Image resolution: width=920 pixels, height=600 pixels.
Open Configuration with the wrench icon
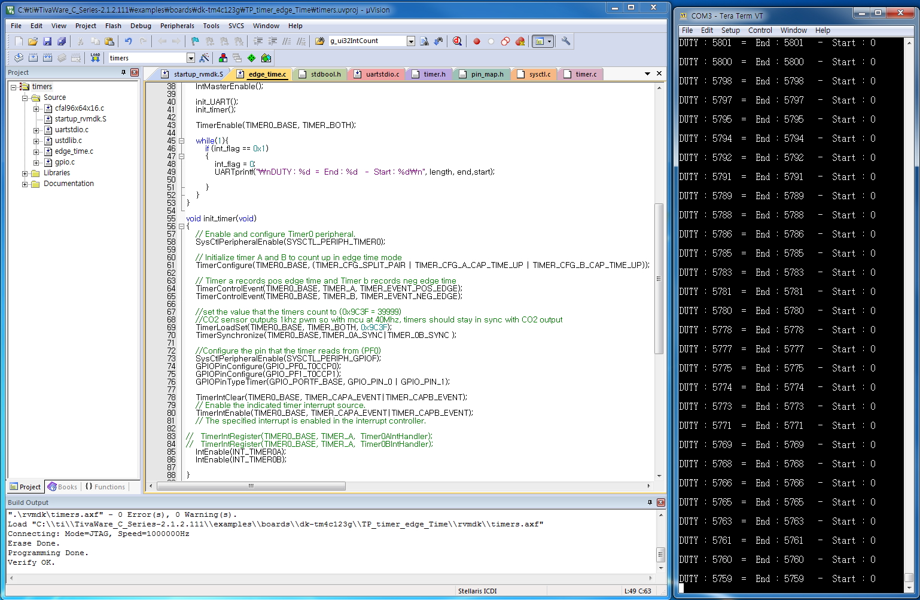coord(565,41)
